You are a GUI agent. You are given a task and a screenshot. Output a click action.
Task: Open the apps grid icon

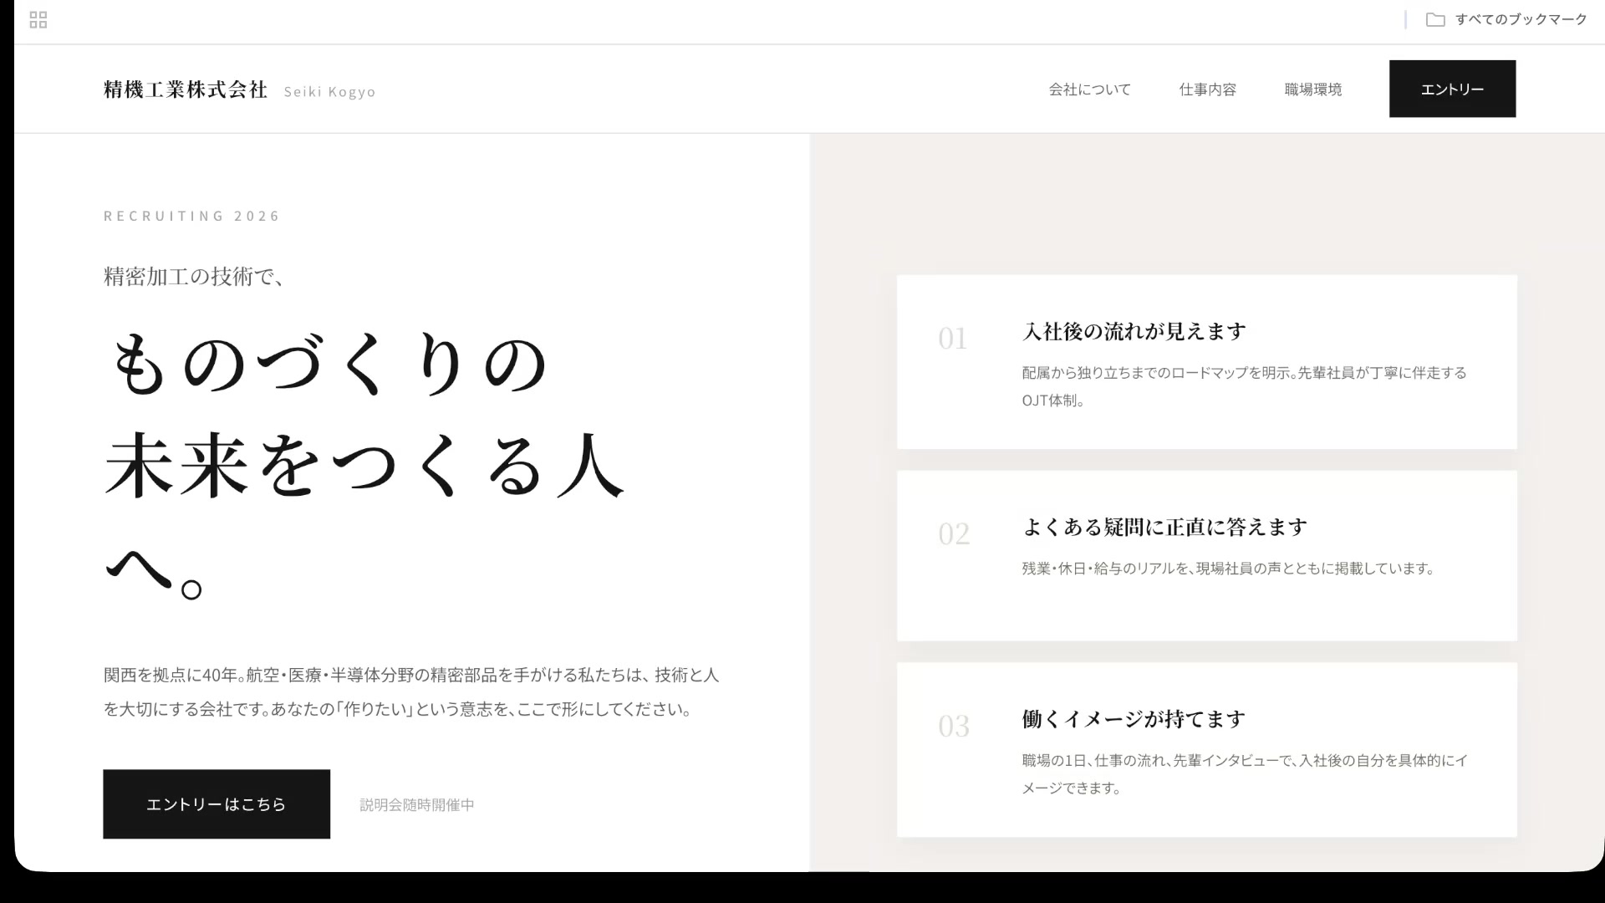pyautogui.click(x=38, y=20)
